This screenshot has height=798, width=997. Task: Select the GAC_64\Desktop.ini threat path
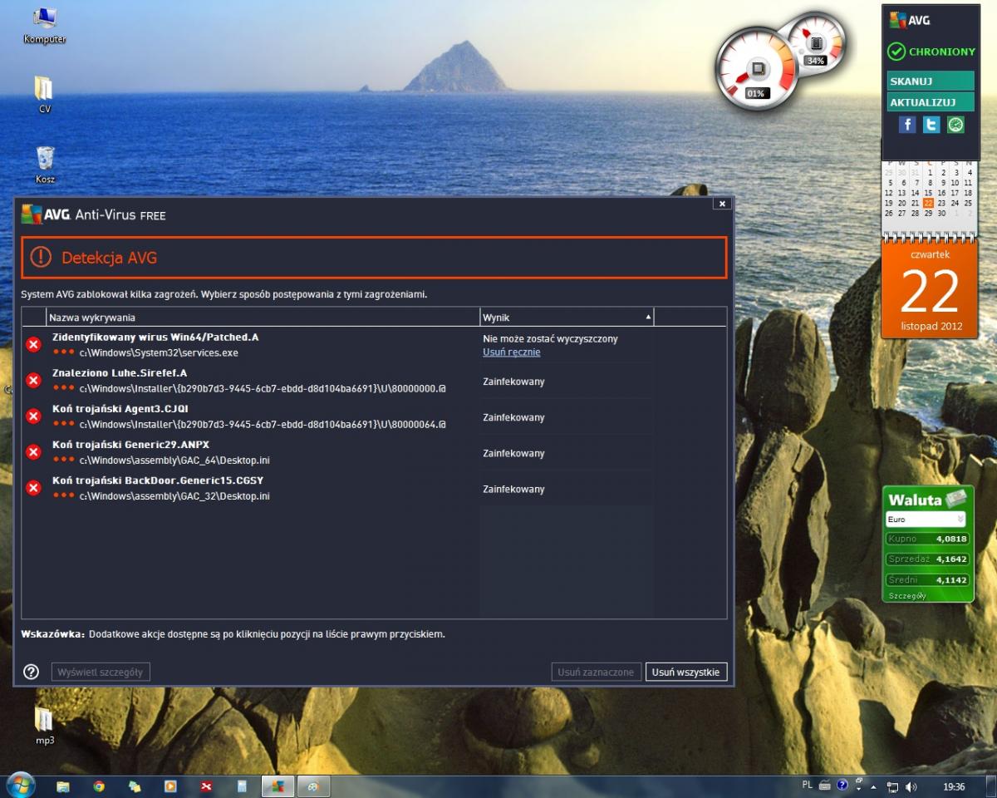(174, 460)
